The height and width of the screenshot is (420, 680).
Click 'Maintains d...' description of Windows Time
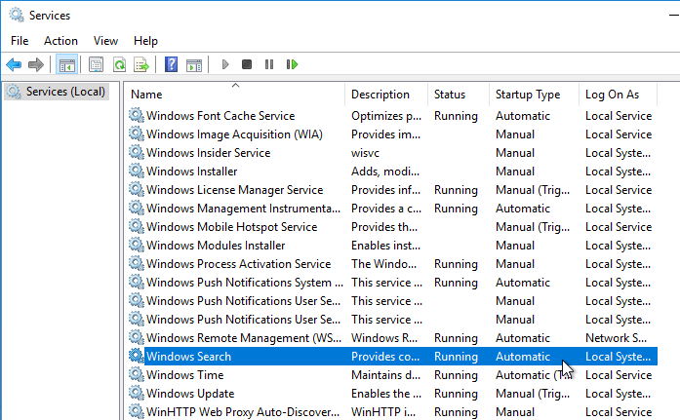click(x=385, y=375)
